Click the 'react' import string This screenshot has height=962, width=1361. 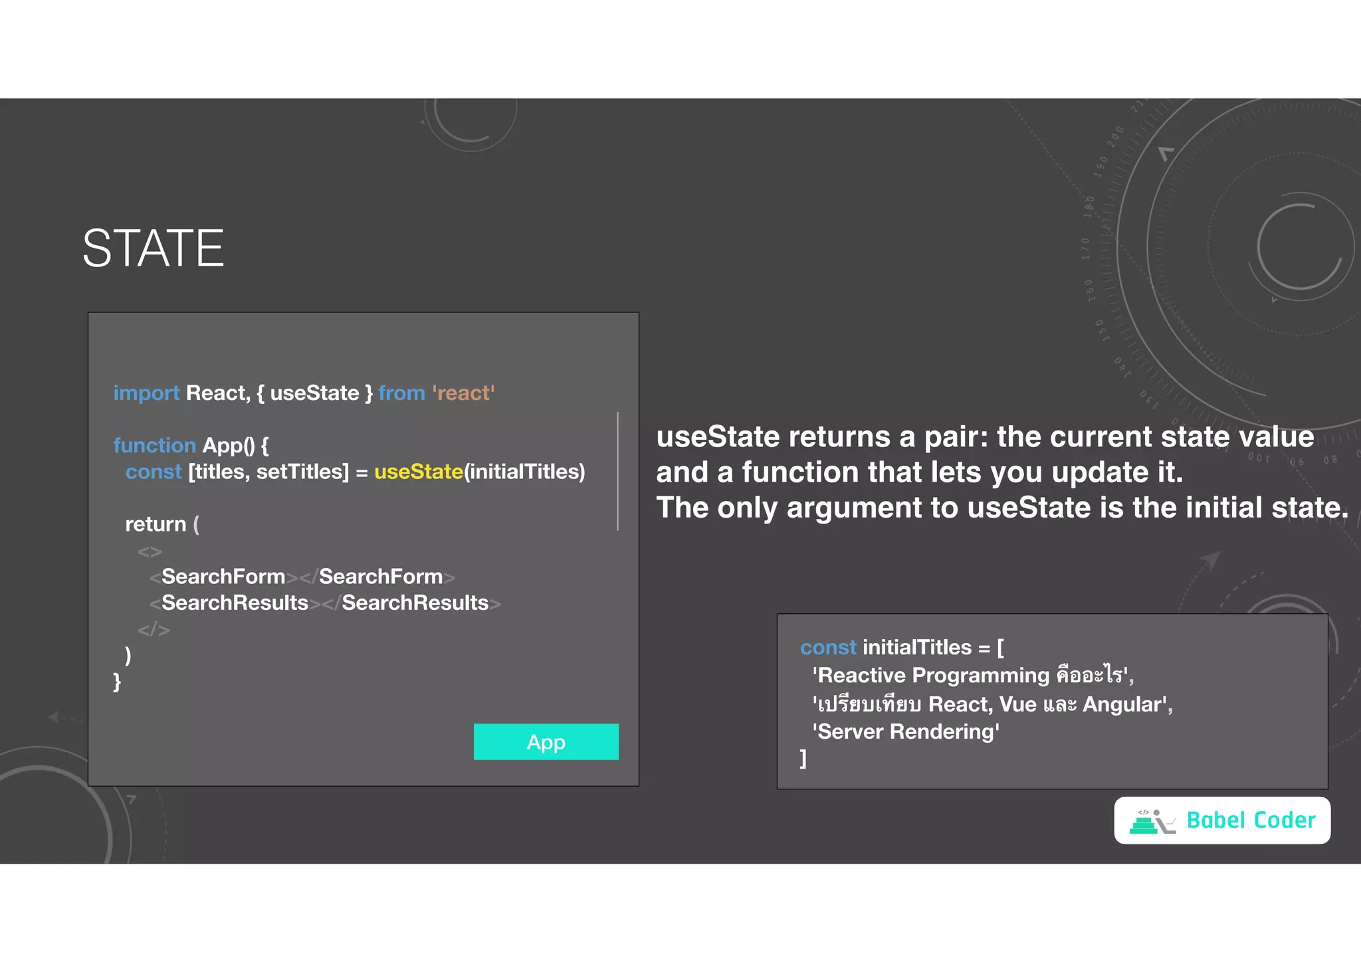point(463,393)
